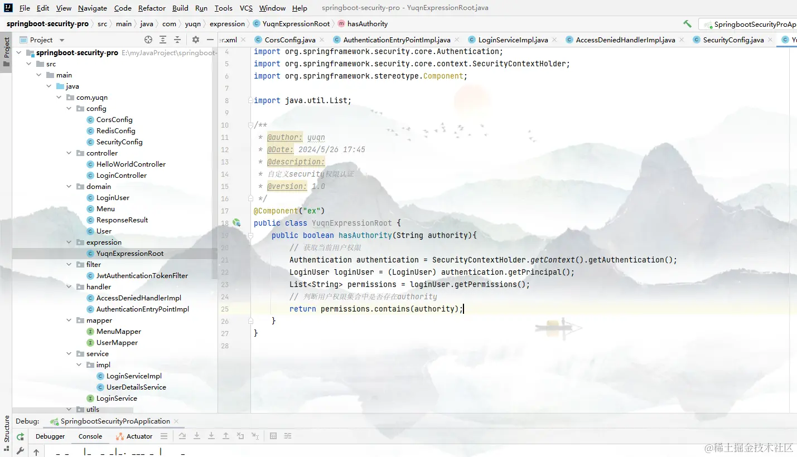This screenshot has width=797, height=457.
Task: Collapse the impl package under service
Action: (x=79, y=365)
